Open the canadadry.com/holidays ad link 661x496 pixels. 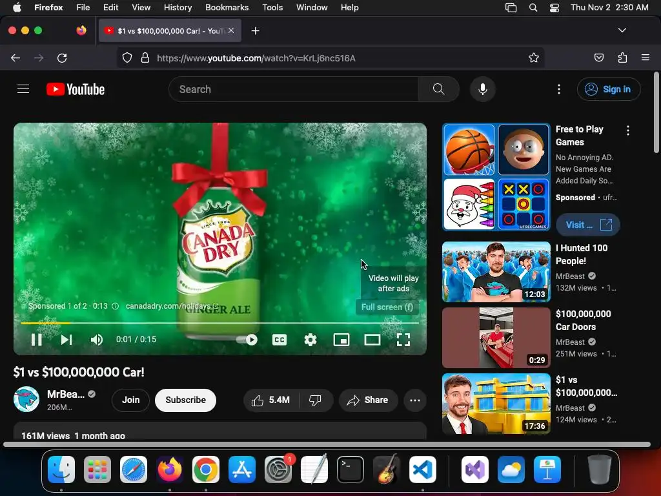click(172, 305)
